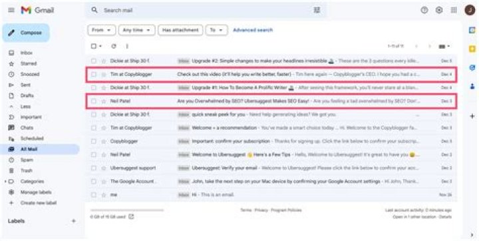Check the 'quick sneak peek for you' checkbox
The height and width of the screenshot is (241, 479).
(94, 115)
